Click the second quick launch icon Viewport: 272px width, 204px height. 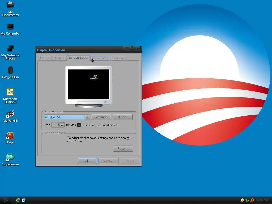(24, 200)
